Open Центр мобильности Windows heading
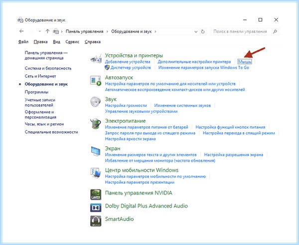Image resolution: width=299 pixels, height=245 pixels. pos(142,170)
